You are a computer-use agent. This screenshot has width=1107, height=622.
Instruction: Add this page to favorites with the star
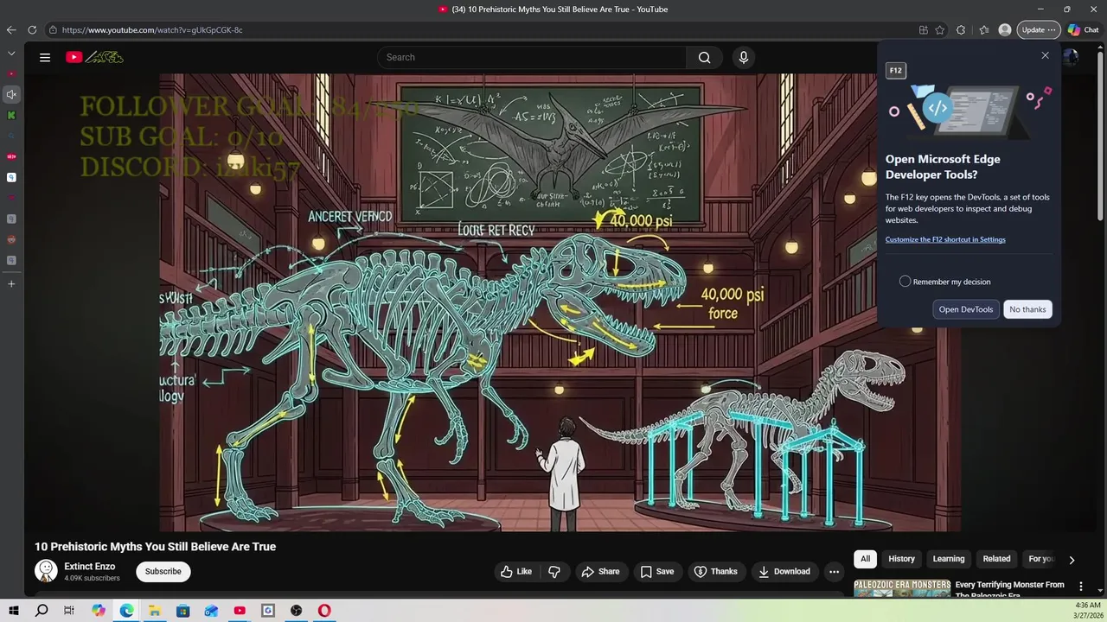[x=940, y=29]
